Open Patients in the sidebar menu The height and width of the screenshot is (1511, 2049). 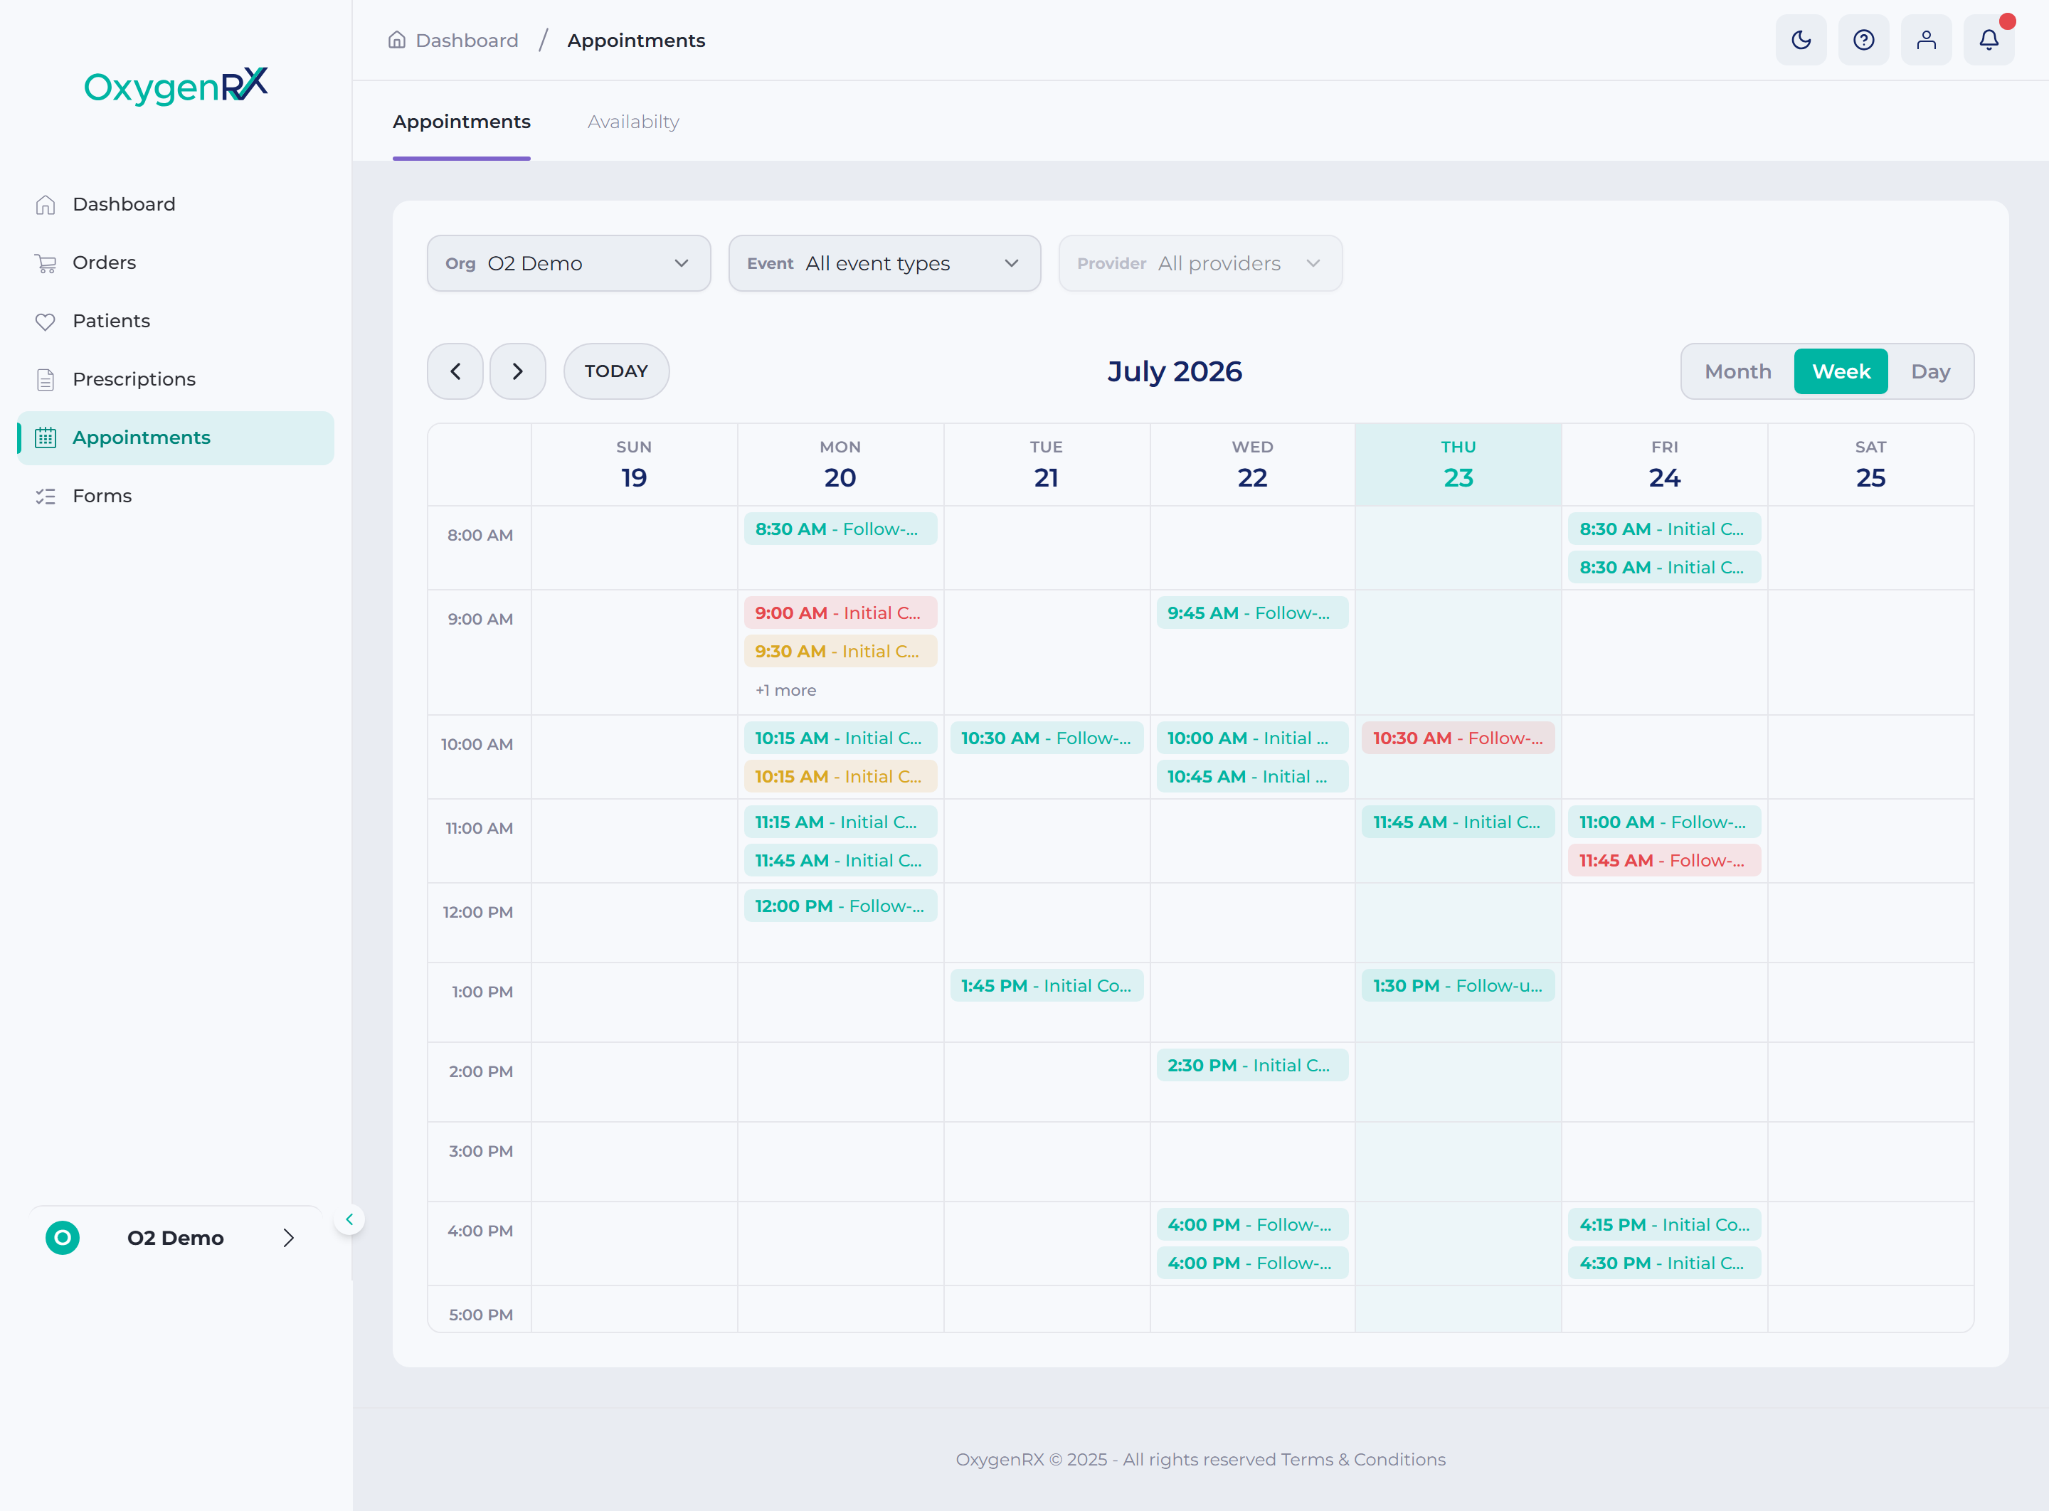click(176, 321)
